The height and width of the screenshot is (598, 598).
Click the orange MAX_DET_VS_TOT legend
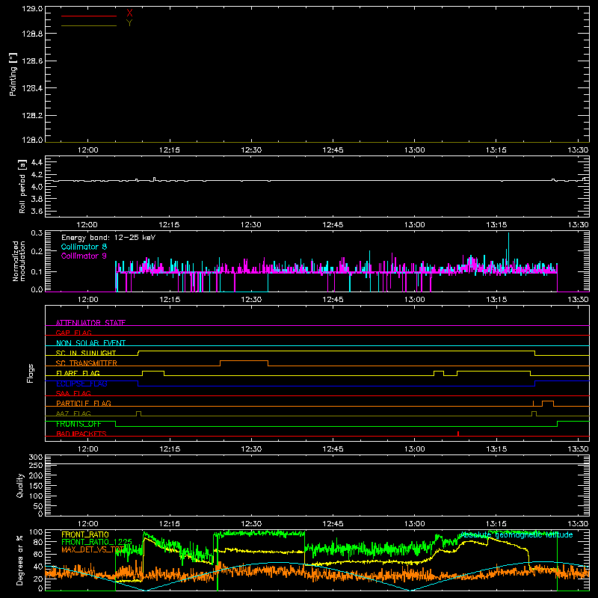93,549
